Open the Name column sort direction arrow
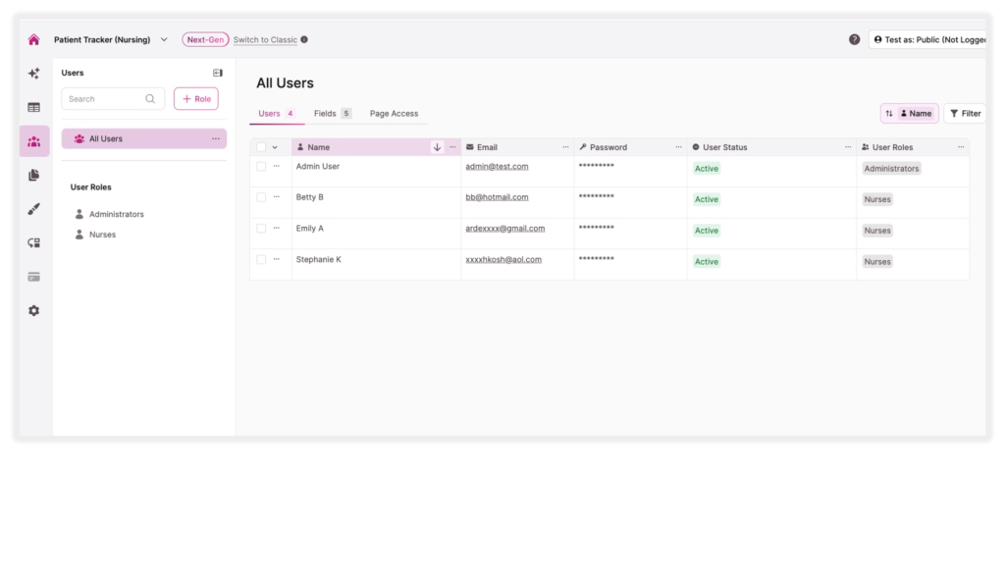This screenshot has width=1005, height=583. (438, 147)
